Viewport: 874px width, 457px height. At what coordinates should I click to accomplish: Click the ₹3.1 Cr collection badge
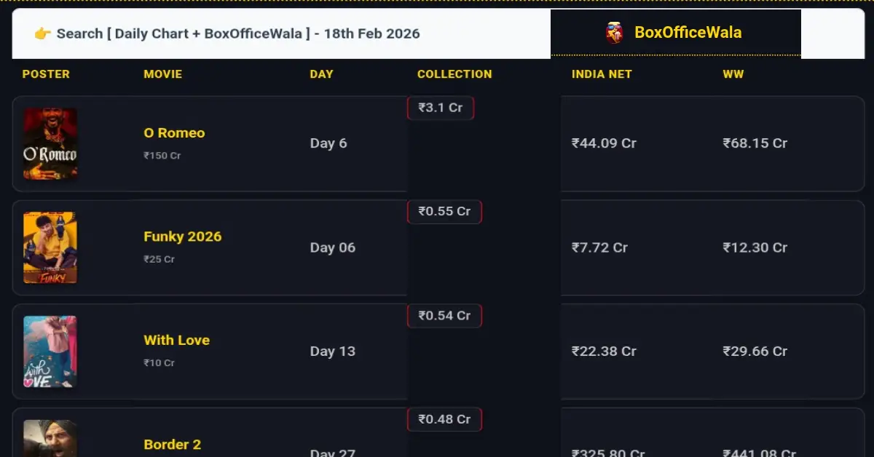[x=441, y=107]
